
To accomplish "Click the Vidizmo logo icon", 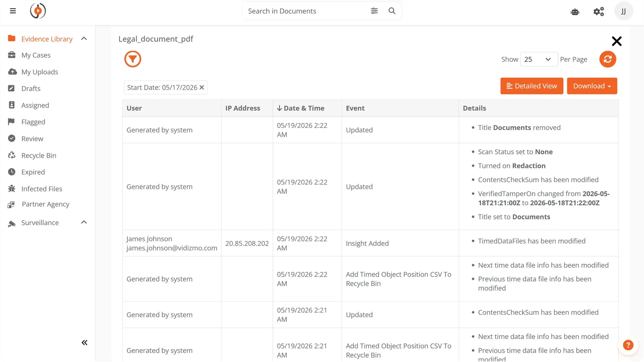I will click(38, 11).
